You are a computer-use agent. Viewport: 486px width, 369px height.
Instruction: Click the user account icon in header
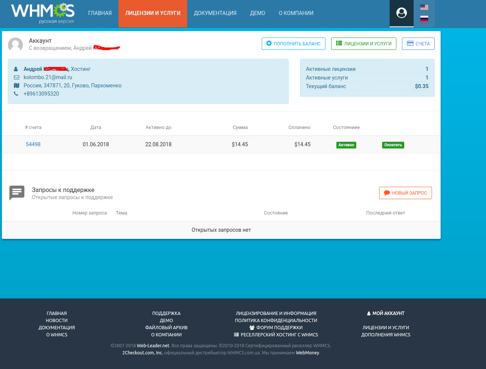pyautogui.click(x=401, y=13)
